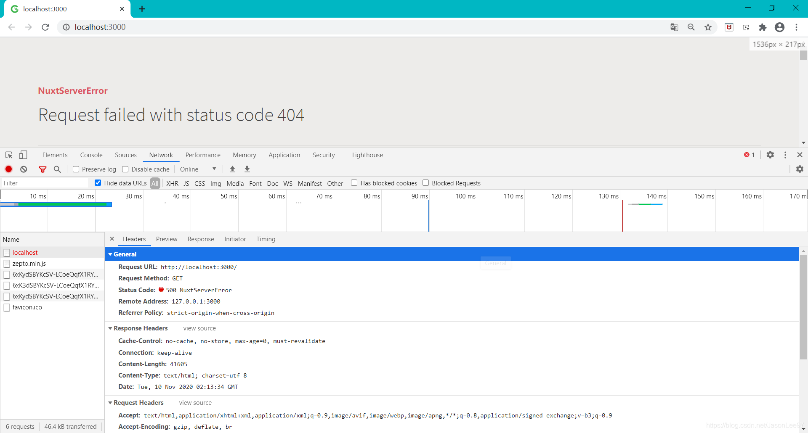Screen dimensions: 808x433
Task: Click the zoom magnifier icon in address bar
Action: [691, 27]
